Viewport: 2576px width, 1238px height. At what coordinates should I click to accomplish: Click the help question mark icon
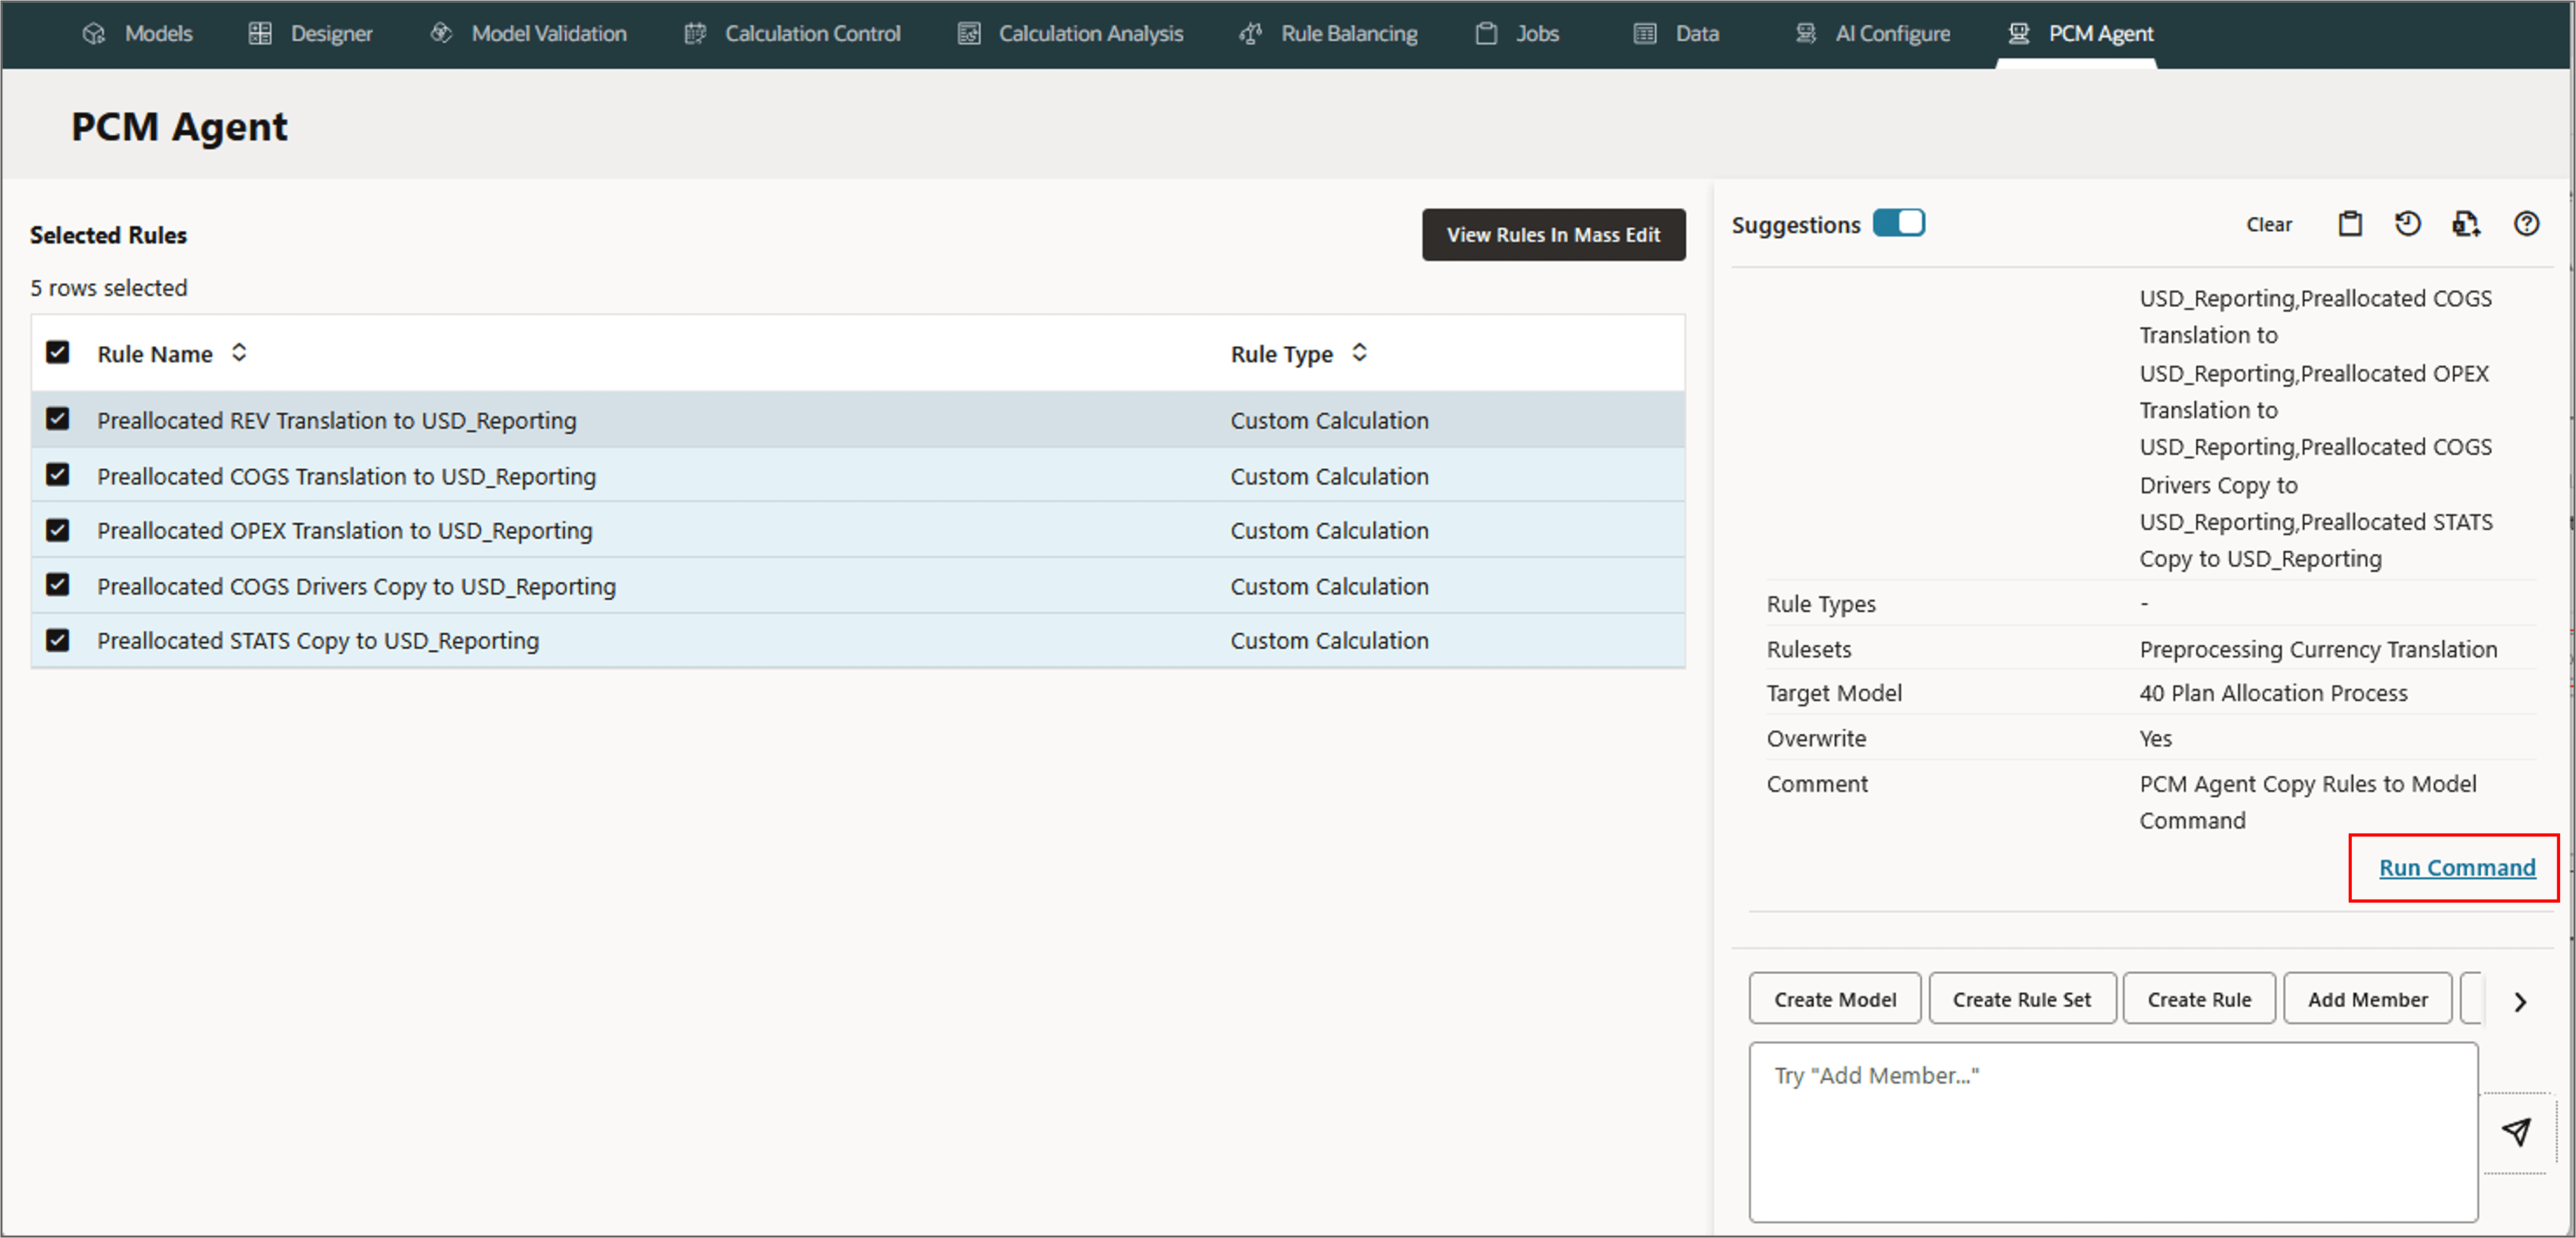[2526, 224]
